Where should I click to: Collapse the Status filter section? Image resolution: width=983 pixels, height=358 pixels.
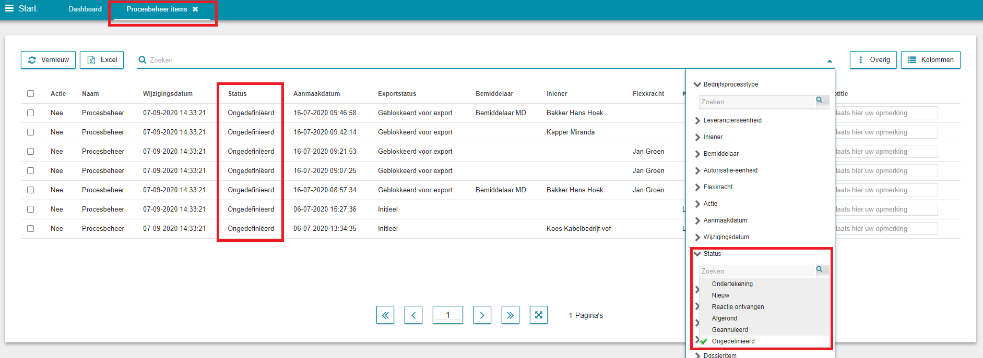tap(697, 254)
